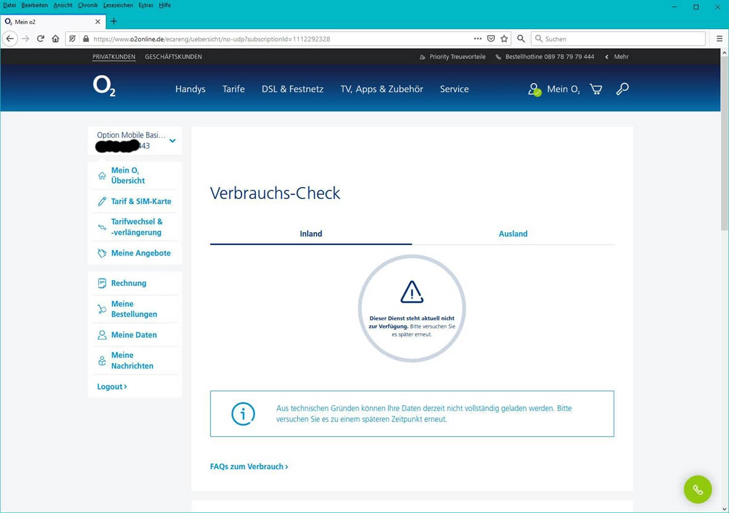Reload the current page
The height and width of the screenshot is (513, 729).
(x=41, y=39)
